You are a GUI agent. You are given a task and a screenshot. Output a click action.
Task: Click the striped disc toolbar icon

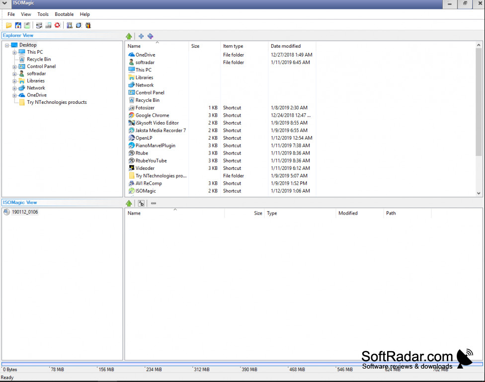coord(39,25)
